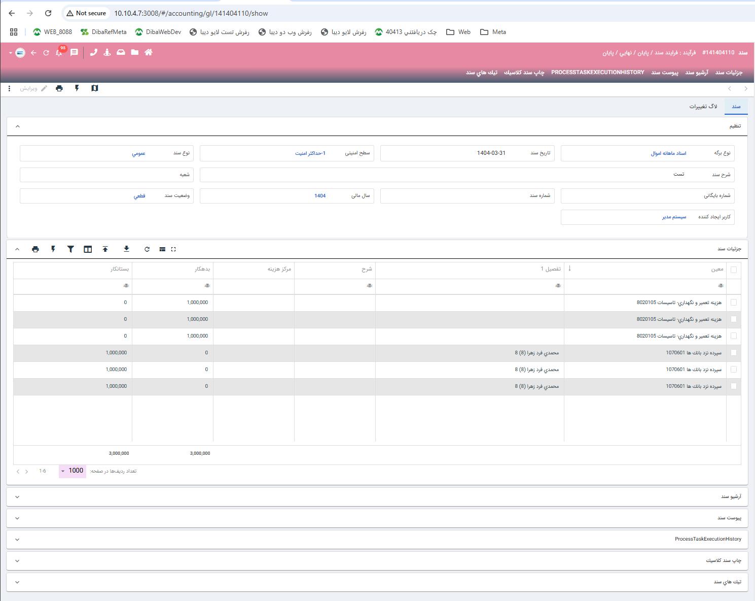Viewport: 755px width, 601px height.
Task: Open the filter funnel in grid toolbar
Action: point(70,249)
